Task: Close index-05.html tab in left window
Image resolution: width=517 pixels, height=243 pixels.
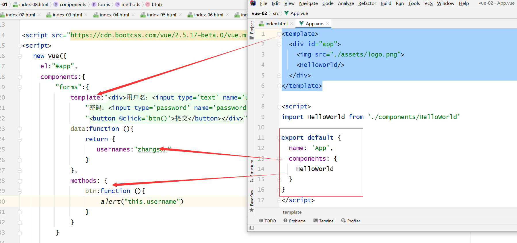Action: pos(180,15)
